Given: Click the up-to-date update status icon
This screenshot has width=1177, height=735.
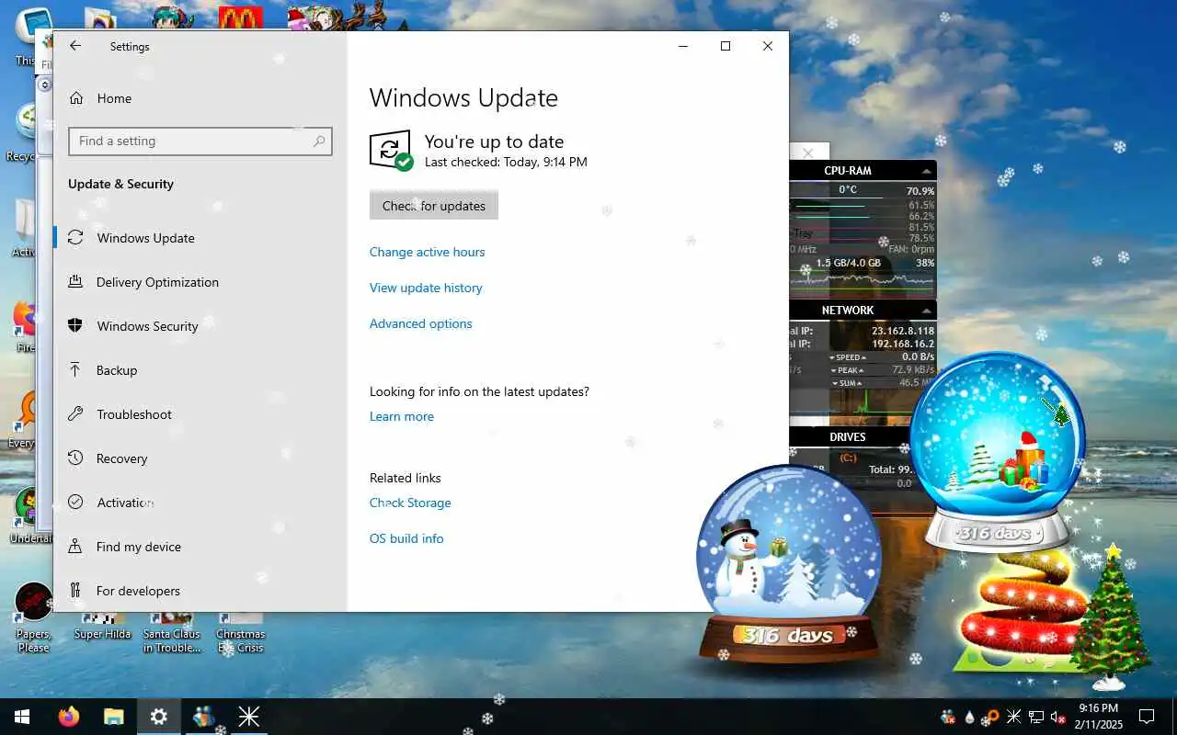Looking at the screenshot, I should coord(391,150).
